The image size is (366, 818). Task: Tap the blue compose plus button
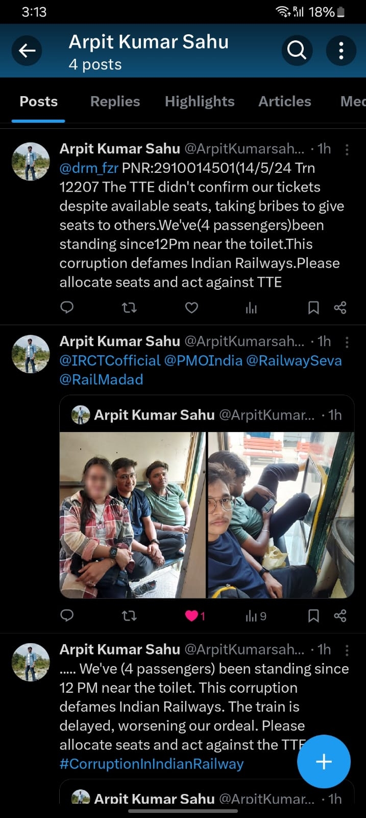[324, 761]
